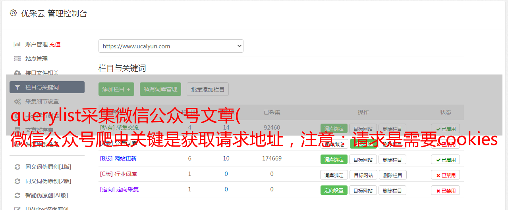Open the [C版] 行业词库 column link

pyautogui.click(x=118, y=174)
